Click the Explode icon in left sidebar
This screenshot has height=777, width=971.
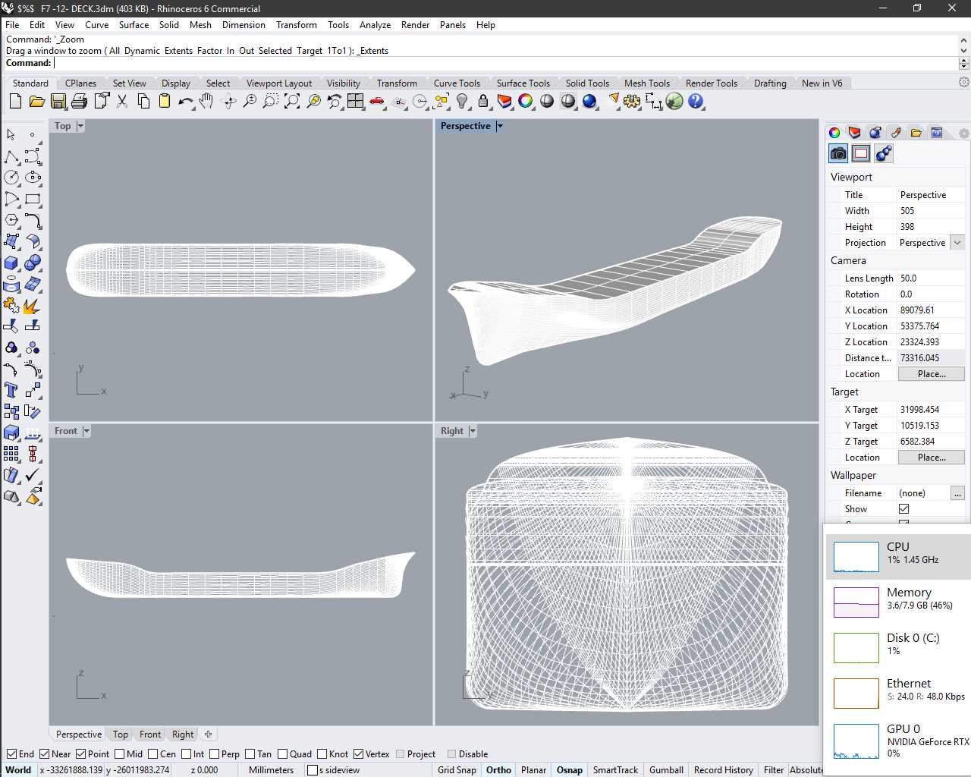click(33, 305)
